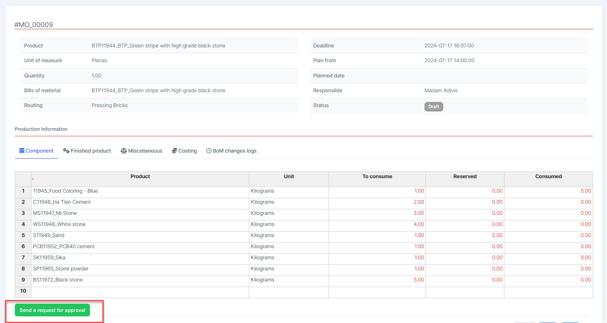Image resolution: width=607 pixels, height=323 pixels.
Task: Click the BS11972_Black stone product cell
Action: tap(58, 280)
